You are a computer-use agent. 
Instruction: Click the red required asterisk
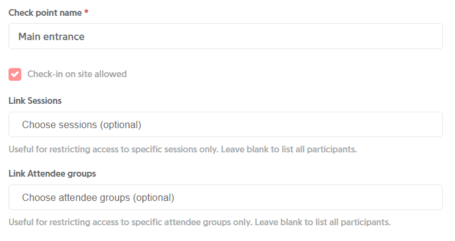point(86,12)
